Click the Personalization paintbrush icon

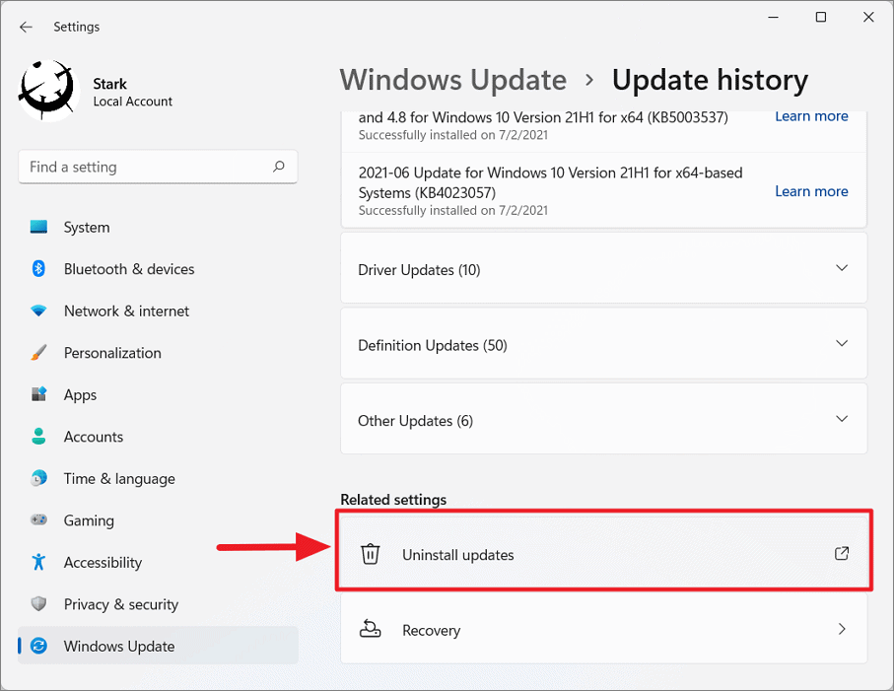coord(38,352)
